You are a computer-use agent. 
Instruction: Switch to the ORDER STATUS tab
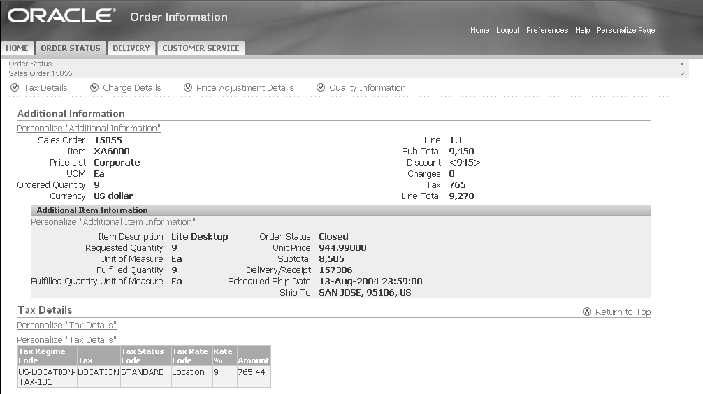(71, 48)
